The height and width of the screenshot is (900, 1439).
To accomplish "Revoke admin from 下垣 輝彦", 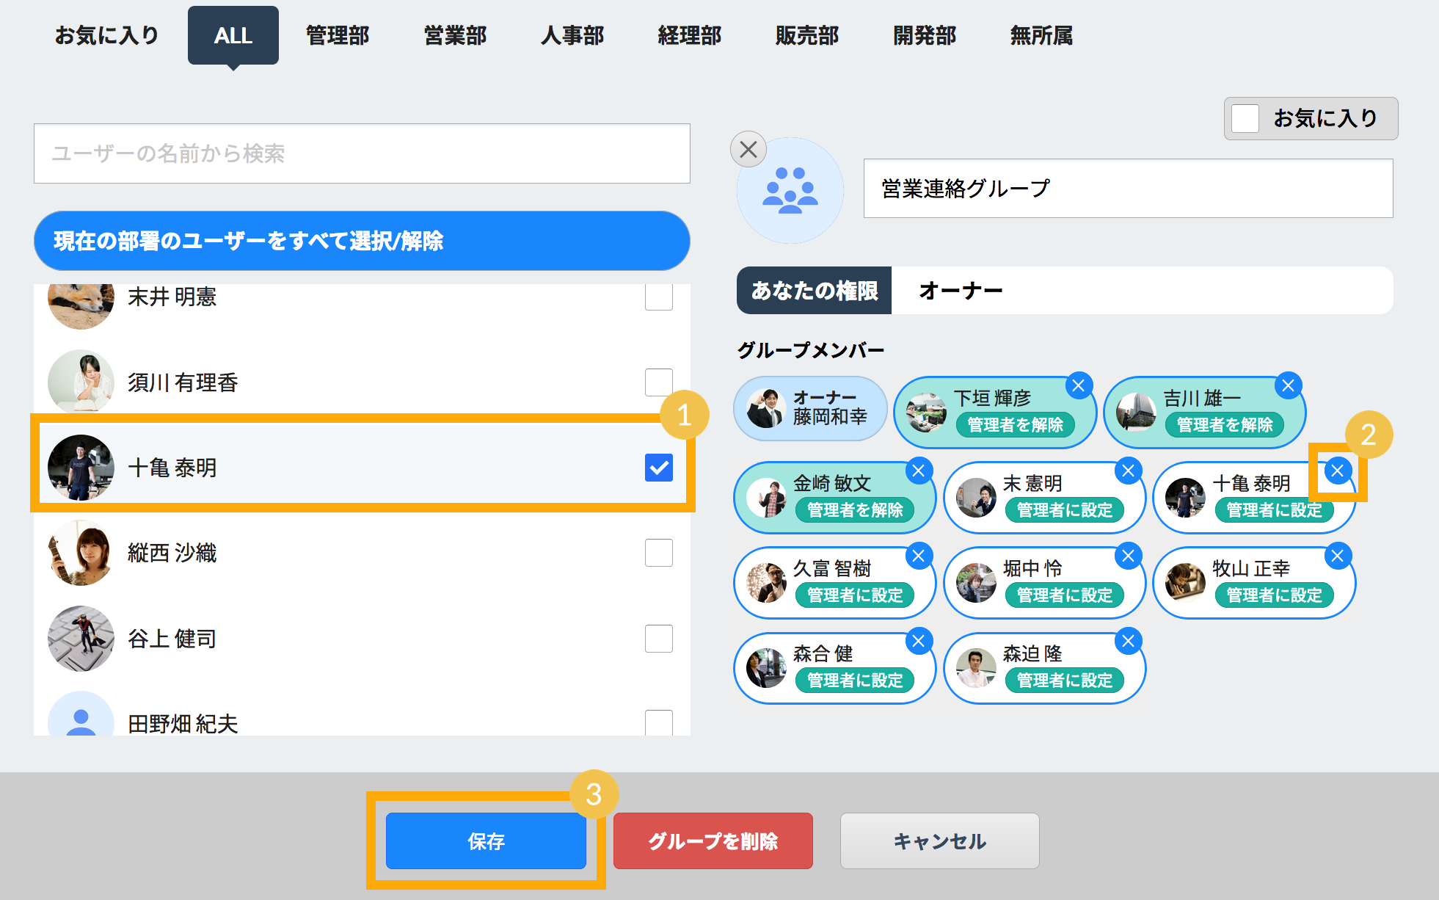I will click(1015, 425).
